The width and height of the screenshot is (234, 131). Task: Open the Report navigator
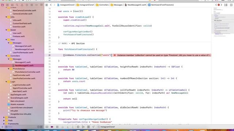click(x=41, y=5)
